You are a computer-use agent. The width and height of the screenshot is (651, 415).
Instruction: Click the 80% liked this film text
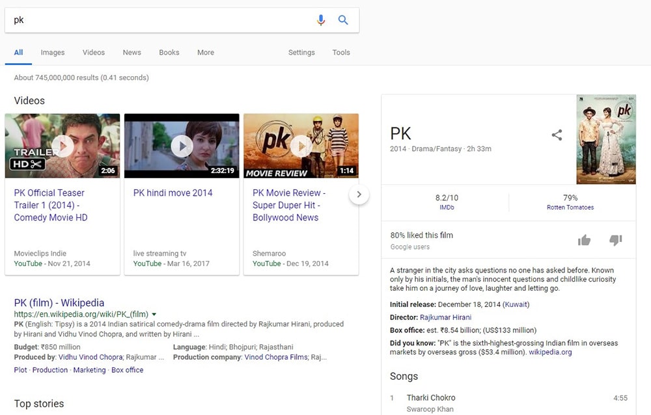[x=421, y=235]
